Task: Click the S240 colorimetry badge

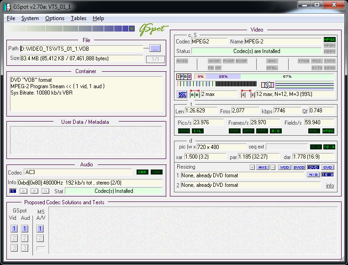Action: click(329, 68)
